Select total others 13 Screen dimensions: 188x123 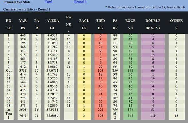click(176, 116)
